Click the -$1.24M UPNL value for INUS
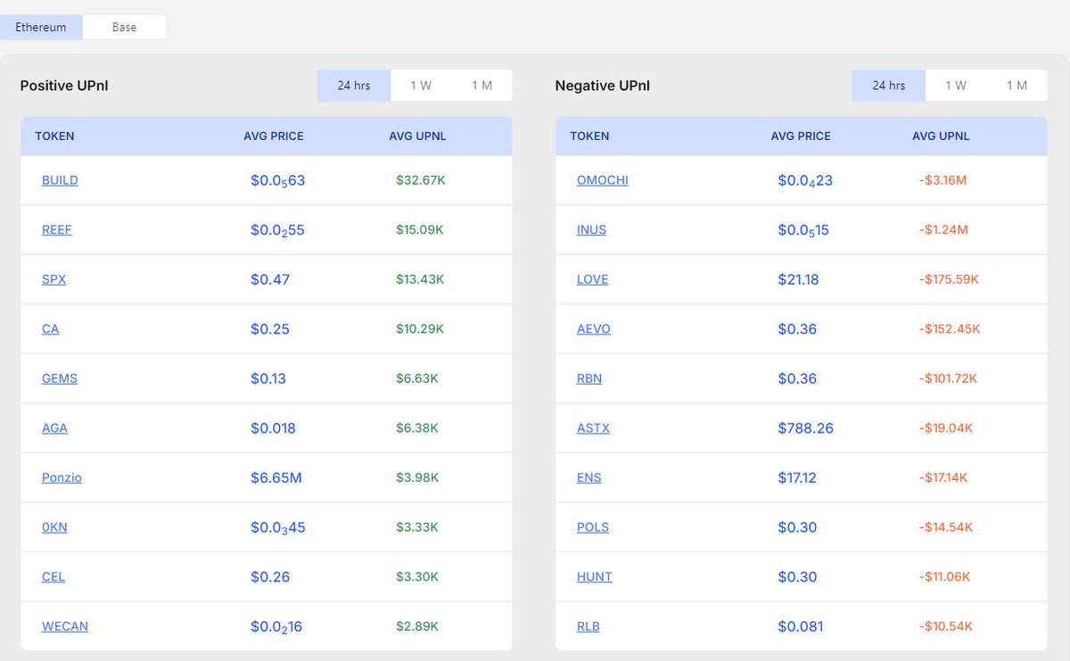The height and width of the screenshot is (661, 1070). pos(943,230)
